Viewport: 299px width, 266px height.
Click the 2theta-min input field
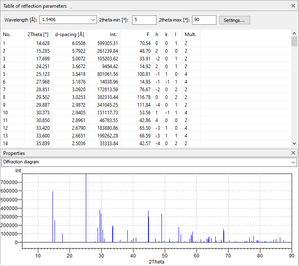144,20
